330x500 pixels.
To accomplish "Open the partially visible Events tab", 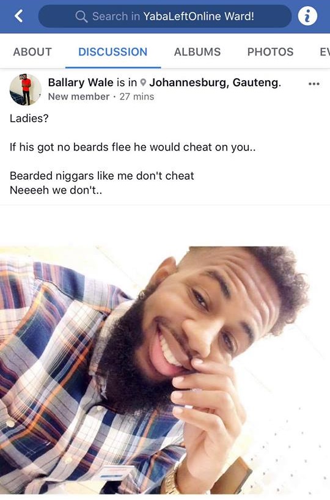I will [324, 52].
